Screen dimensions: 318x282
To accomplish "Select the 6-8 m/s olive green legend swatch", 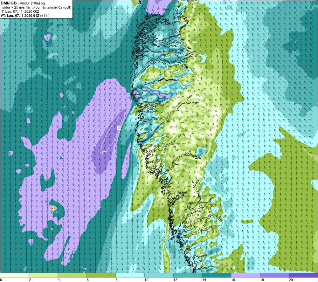I will coord(101,275).
